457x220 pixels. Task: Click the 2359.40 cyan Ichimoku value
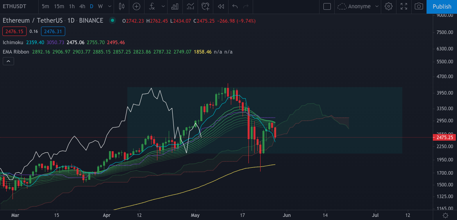tap(35, 43)
